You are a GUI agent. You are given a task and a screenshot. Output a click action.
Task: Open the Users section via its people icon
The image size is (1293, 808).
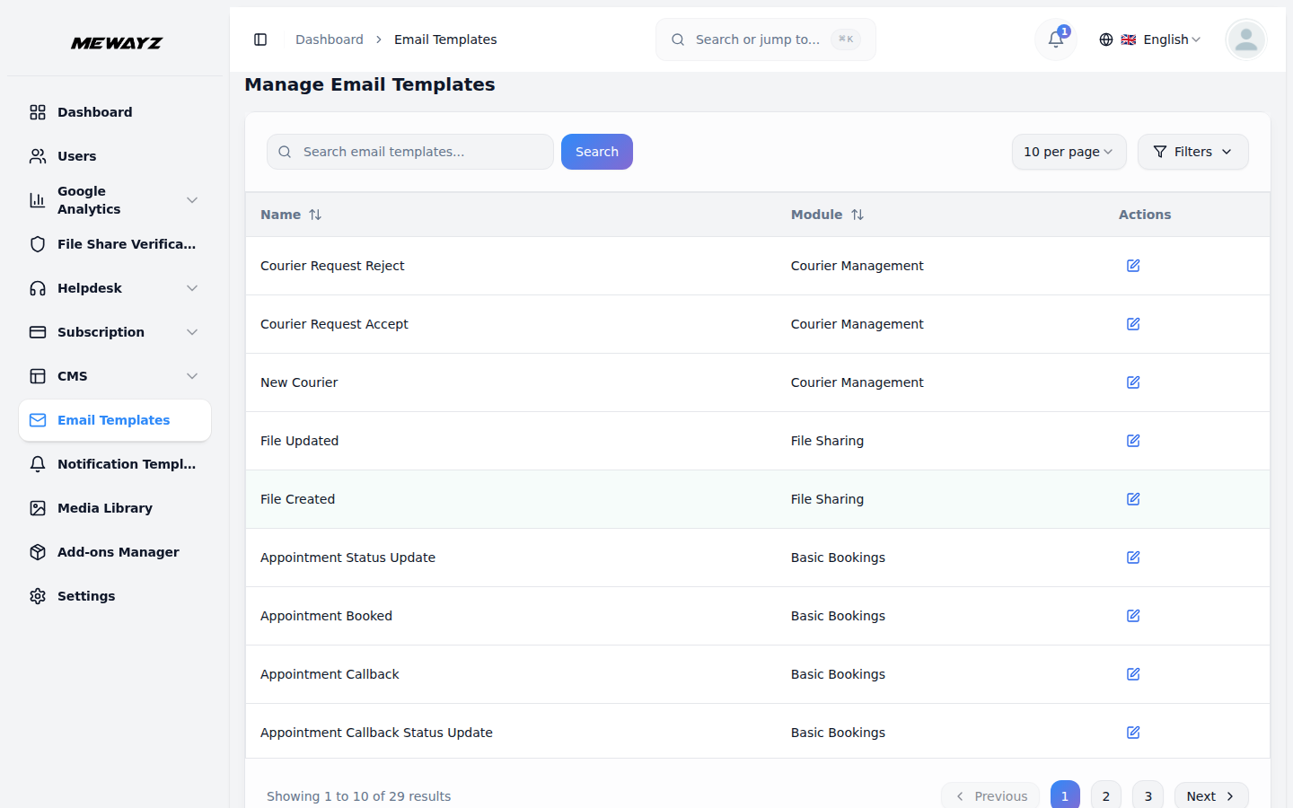pos(37,155)
